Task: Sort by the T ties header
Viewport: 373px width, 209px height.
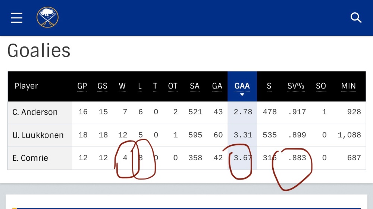Action: [x=155, y=86]
